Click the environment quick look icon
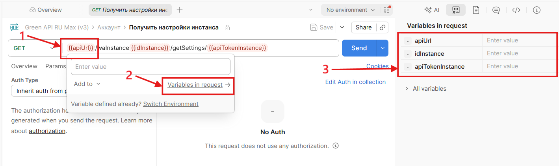The image size is (559, 166). (x=386, y=10)
